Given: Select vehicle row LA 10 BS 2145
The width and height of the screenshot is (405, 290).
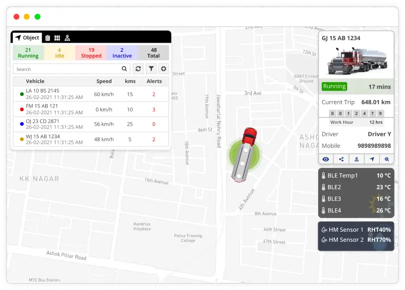Looking at the screenshot, I should coord(90,94).
